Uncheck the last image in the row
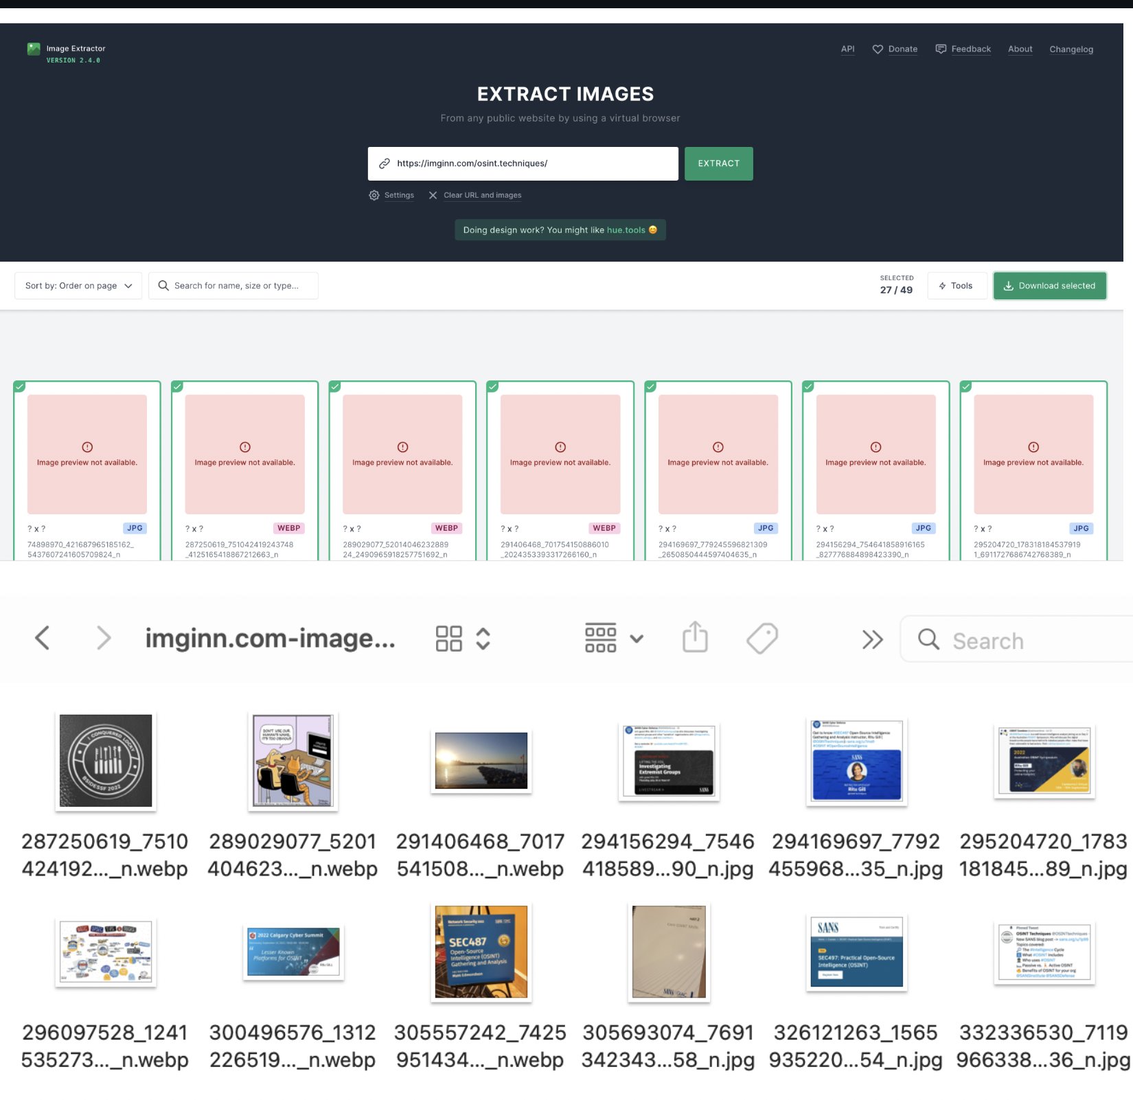1133x1100 pixels. point(965,387)
